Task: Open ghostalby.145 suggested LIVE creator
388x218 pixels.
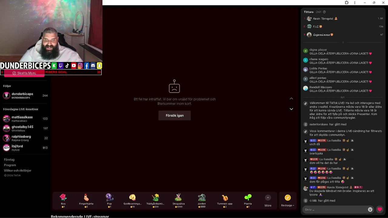Action: click(x=25, y=128)
